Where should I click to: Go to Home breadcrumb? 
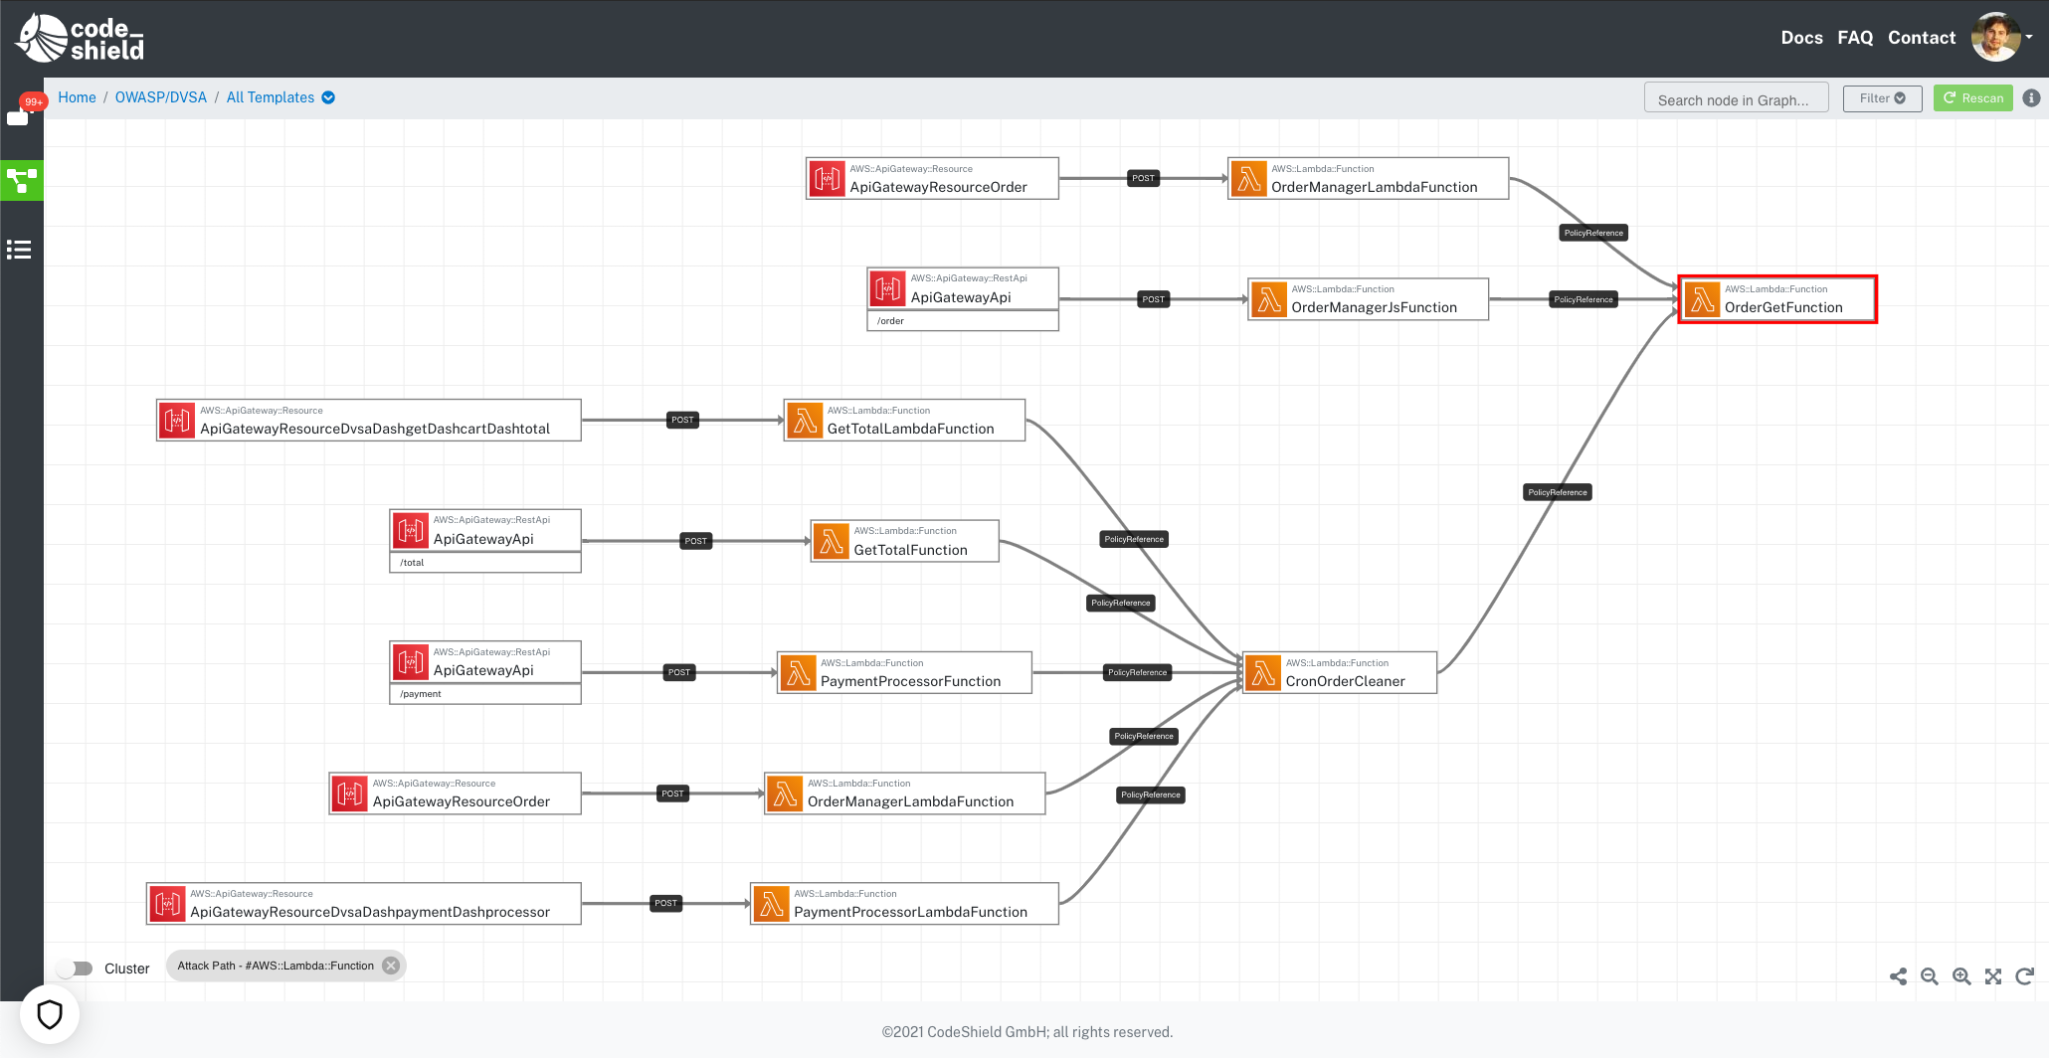pyautogui.click(x=77, y=97)
